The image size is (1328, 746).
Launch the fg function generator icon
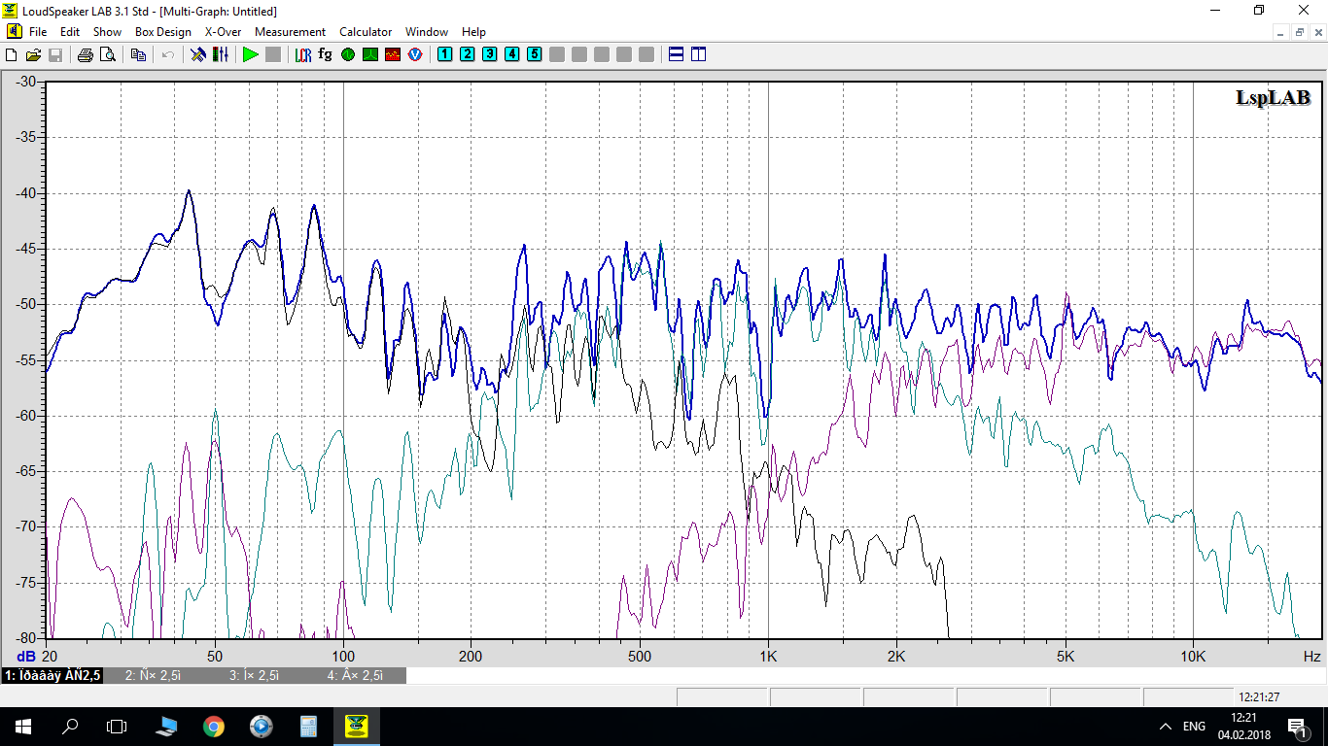coord(325,54)
